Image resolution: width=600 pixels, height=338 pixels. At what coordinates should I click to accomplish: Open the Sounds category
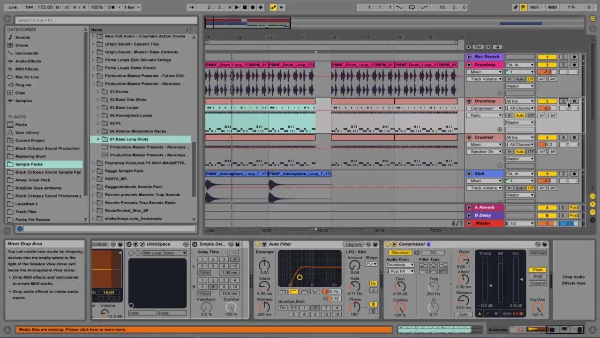(22, 37)
